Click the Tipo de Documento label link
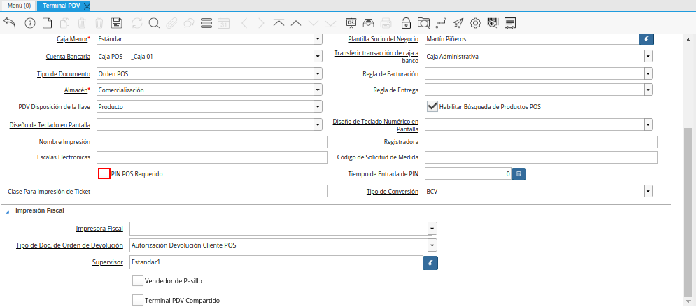This screenshot has width=697, height=307. click(64, 73)
